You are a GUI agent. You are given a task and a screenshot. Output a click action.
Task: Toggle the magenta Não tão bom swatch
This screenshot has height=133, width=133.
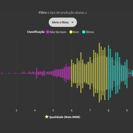[x=48, y=32]
